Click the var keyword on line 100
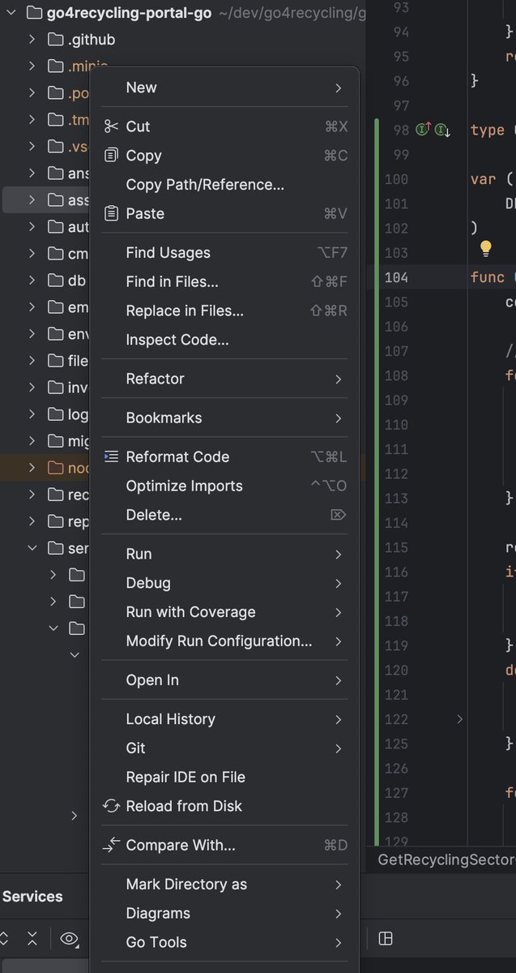 pyautogui.click(x=483, y=179)
